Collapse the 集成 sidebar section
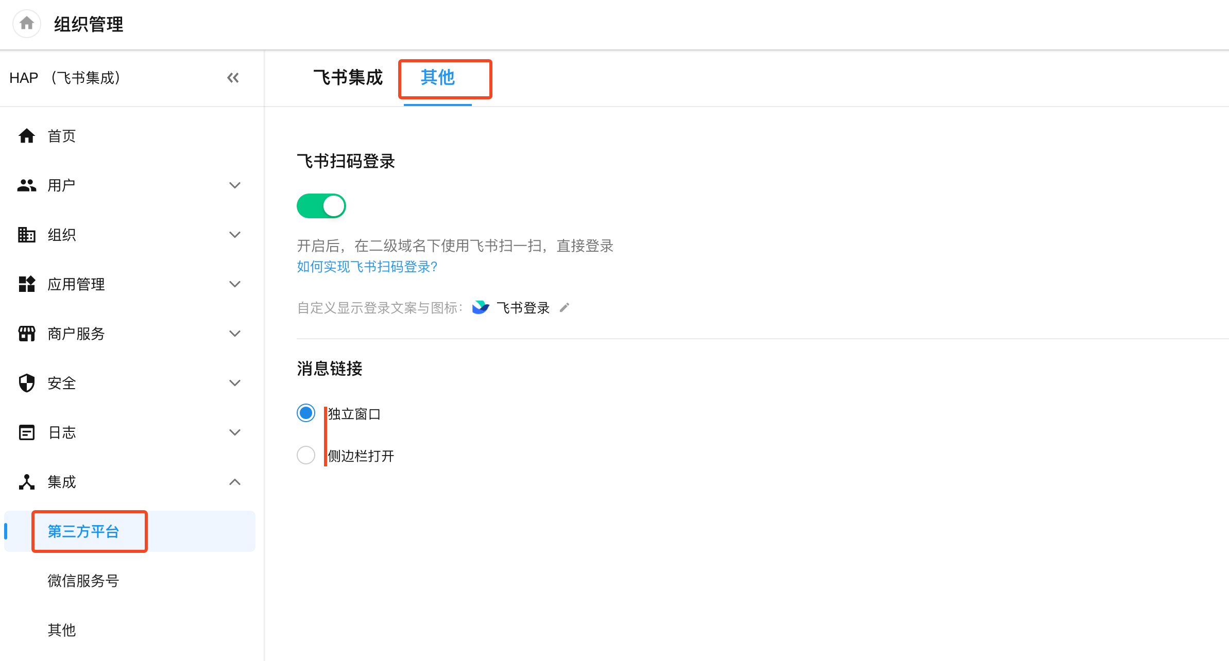1229x661 pixels. (x=235, y=482)
